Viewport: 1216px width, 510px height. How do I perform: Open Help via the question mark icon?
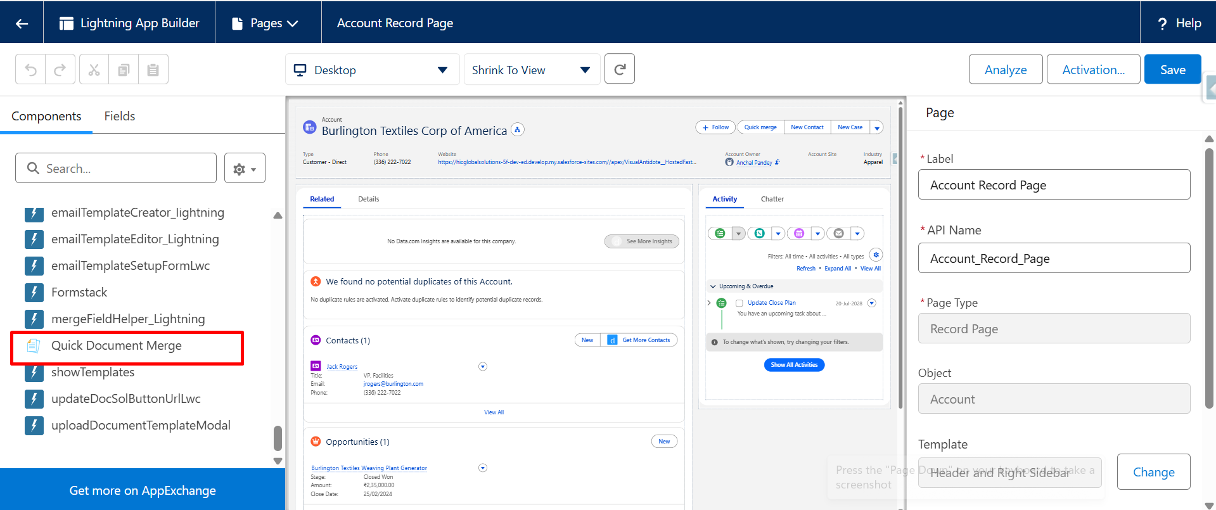(1162, 23)
